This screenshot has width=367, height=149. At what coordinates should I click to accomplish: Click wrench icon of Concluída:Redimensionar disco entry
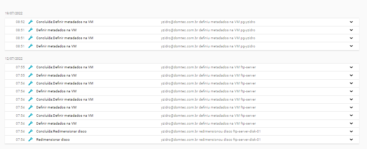[x=30, y=131]
